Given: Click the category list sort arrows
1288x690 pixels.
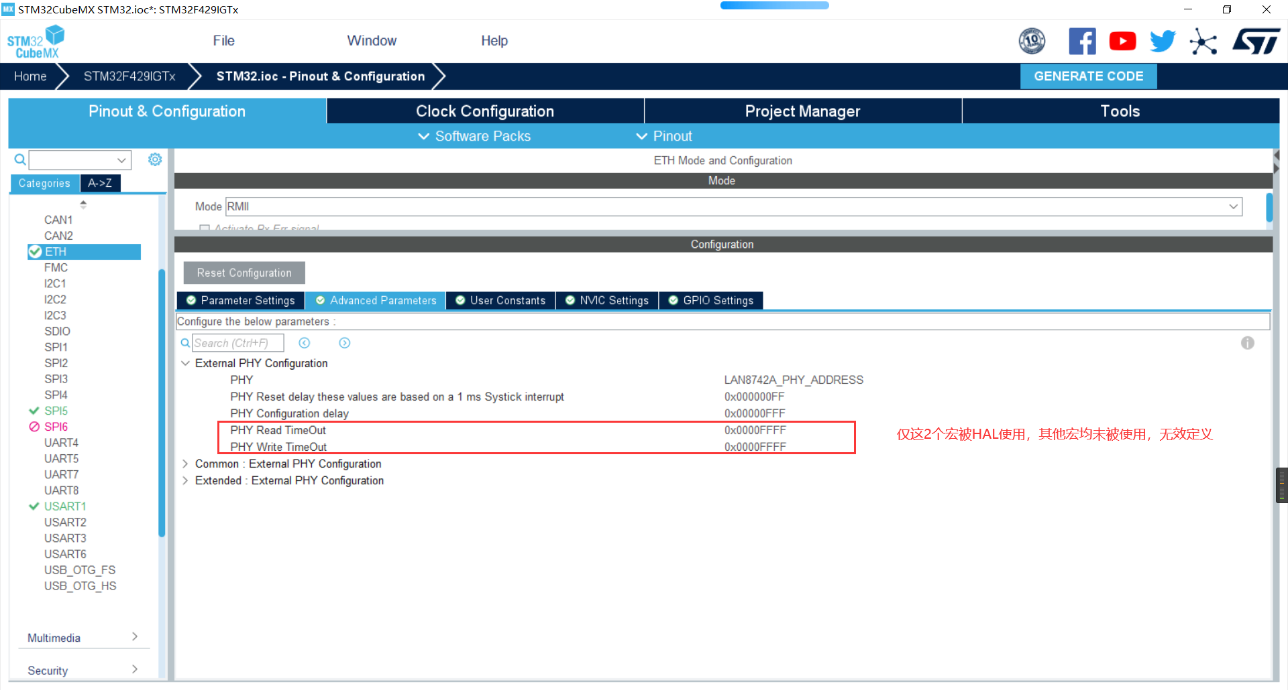Looking at the screenshot, I should click(83, 204).
